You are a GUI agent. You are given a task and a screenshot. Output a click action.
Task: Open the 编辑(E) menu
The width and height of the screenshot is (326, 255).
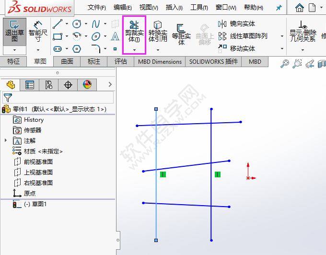point(122,8)
